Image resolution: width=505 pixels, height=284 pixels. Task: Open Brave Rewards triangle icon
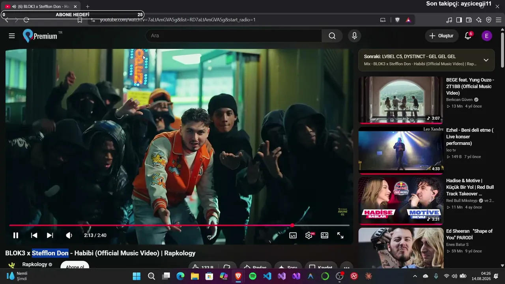pyautogui.click(x=408, y=20)
